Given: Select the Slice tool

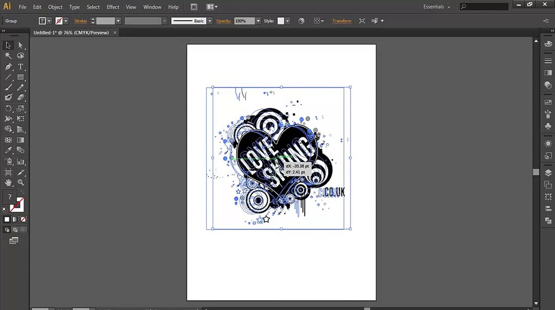Looking at the screenshot, I should pos(20,173).
